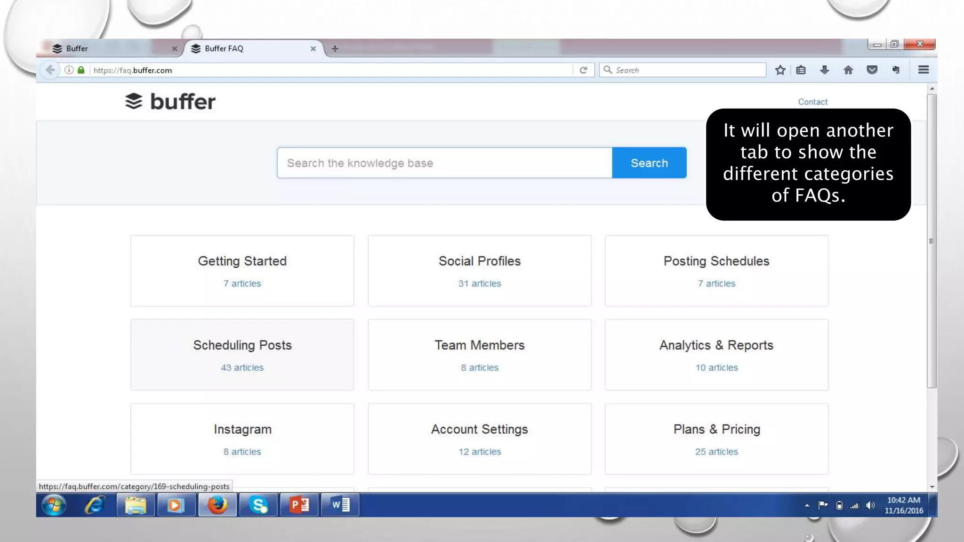The width and height of the screenshot is (964, 542).
Task: Switch to Word in the taskbar
Action: tap(340, 505)
